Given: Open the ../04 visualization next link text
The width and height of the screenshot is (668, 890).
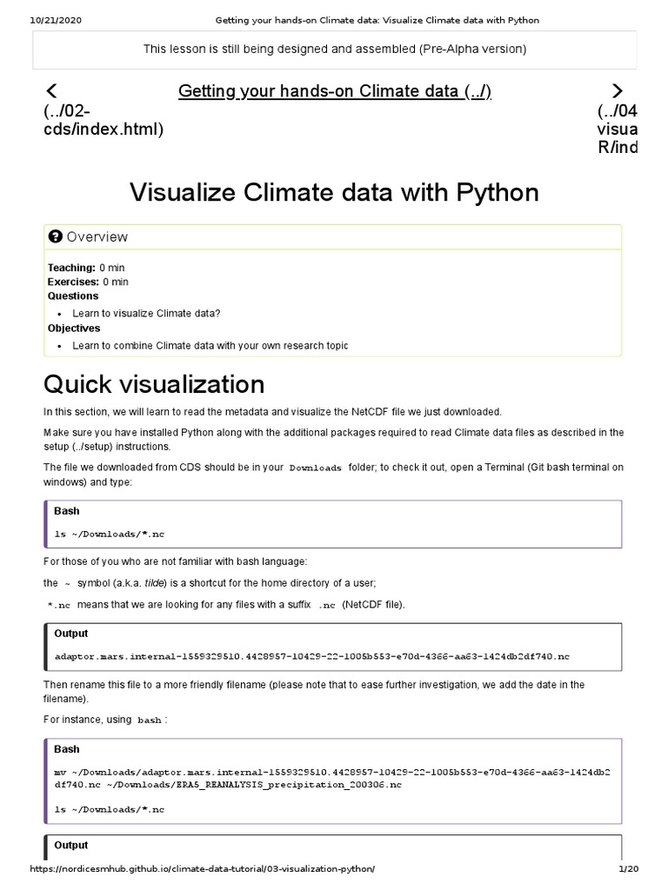Looking at the screenshot, I should (617, 129).
